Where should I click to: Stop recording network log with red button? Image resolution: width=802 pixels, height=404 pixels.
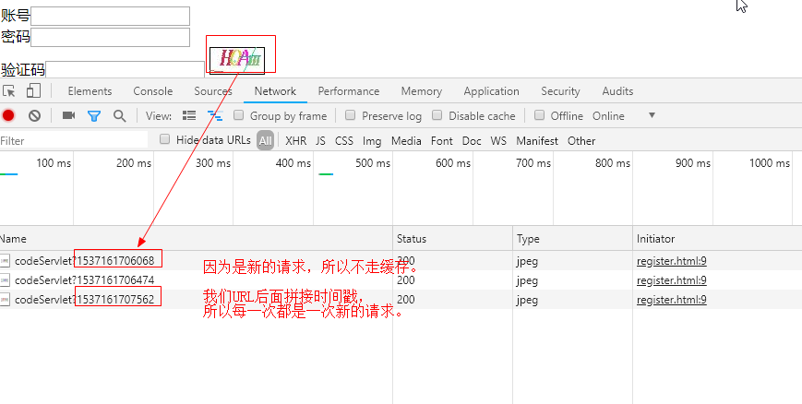coord(7,115)
